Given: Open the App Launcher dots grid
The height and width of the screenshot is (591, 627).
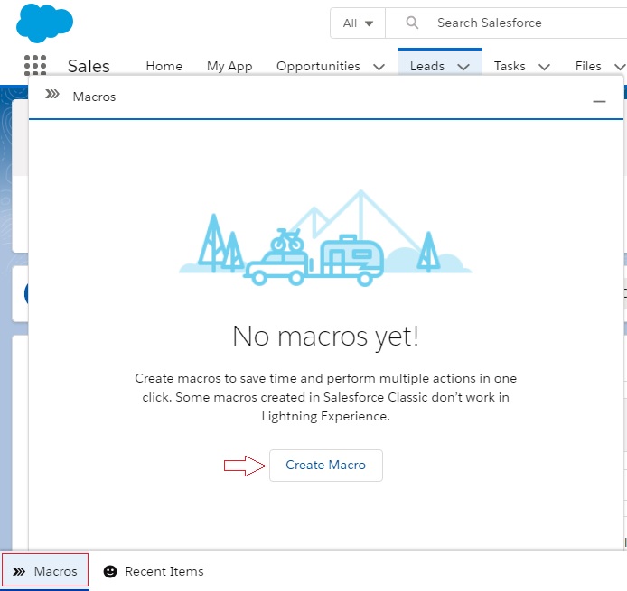Looking at the screenshot, I should click(35, 65).
